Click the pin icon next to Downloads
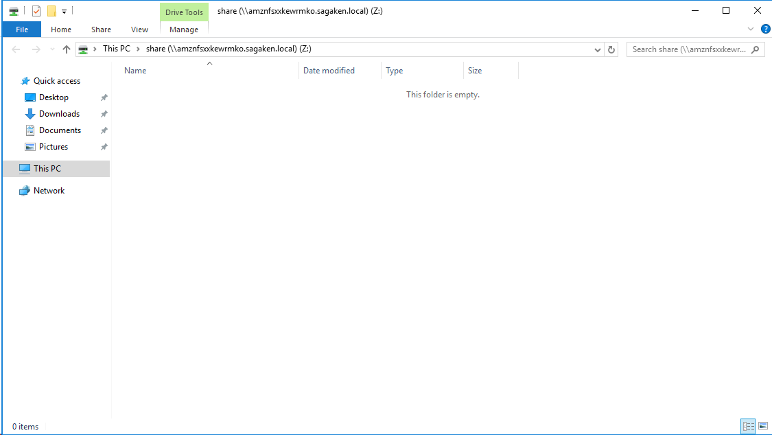Image resolution: width=772 pixels, height=435 pixels. 104,114
